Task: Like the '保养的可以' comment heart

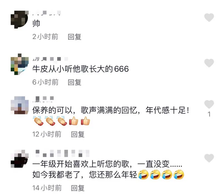Action: (209, 104)
